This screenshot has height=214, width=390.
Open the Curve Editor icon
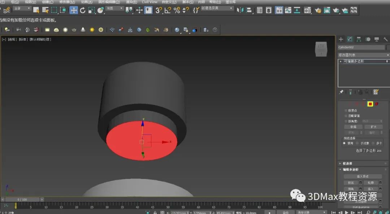pos(288,10)
